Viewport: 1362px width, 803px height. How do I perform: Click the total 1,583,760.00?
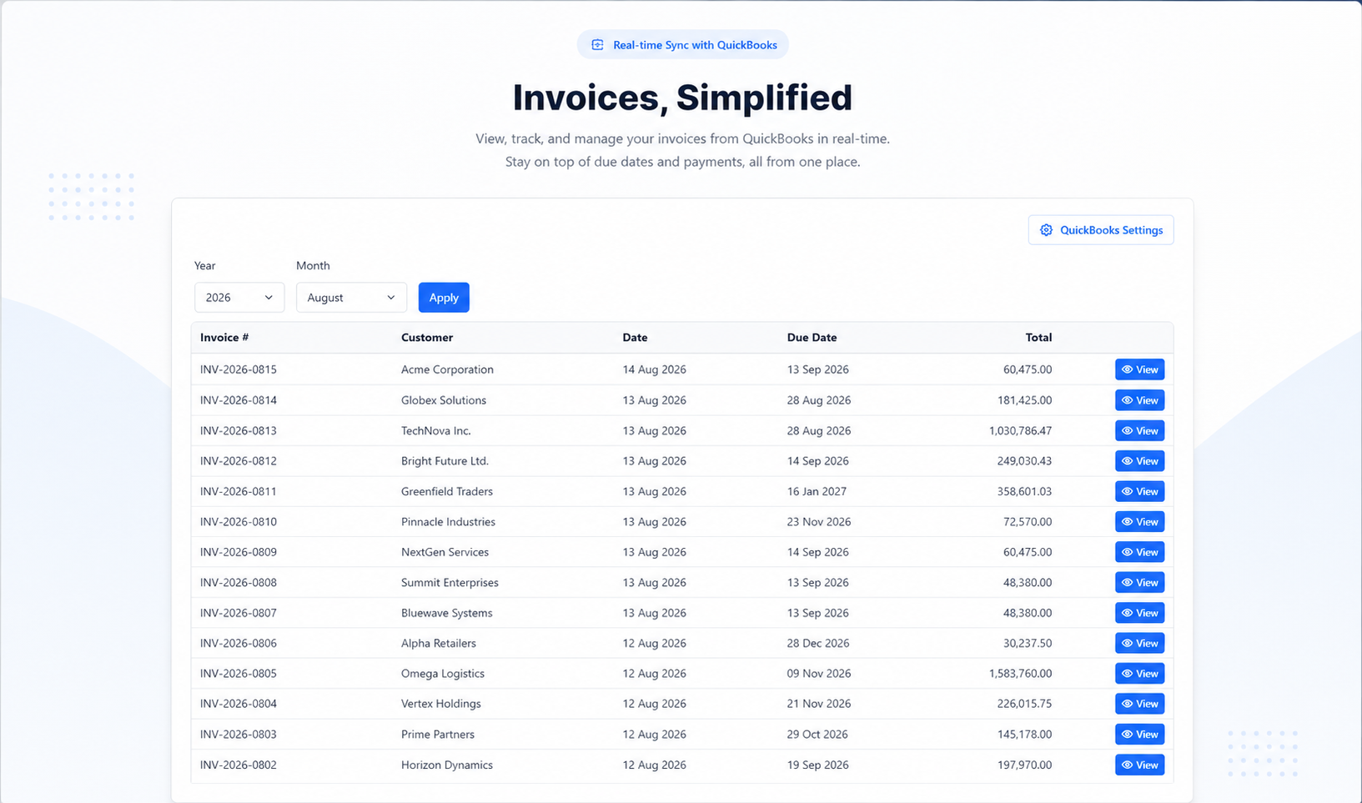(x=1020, y=674)
